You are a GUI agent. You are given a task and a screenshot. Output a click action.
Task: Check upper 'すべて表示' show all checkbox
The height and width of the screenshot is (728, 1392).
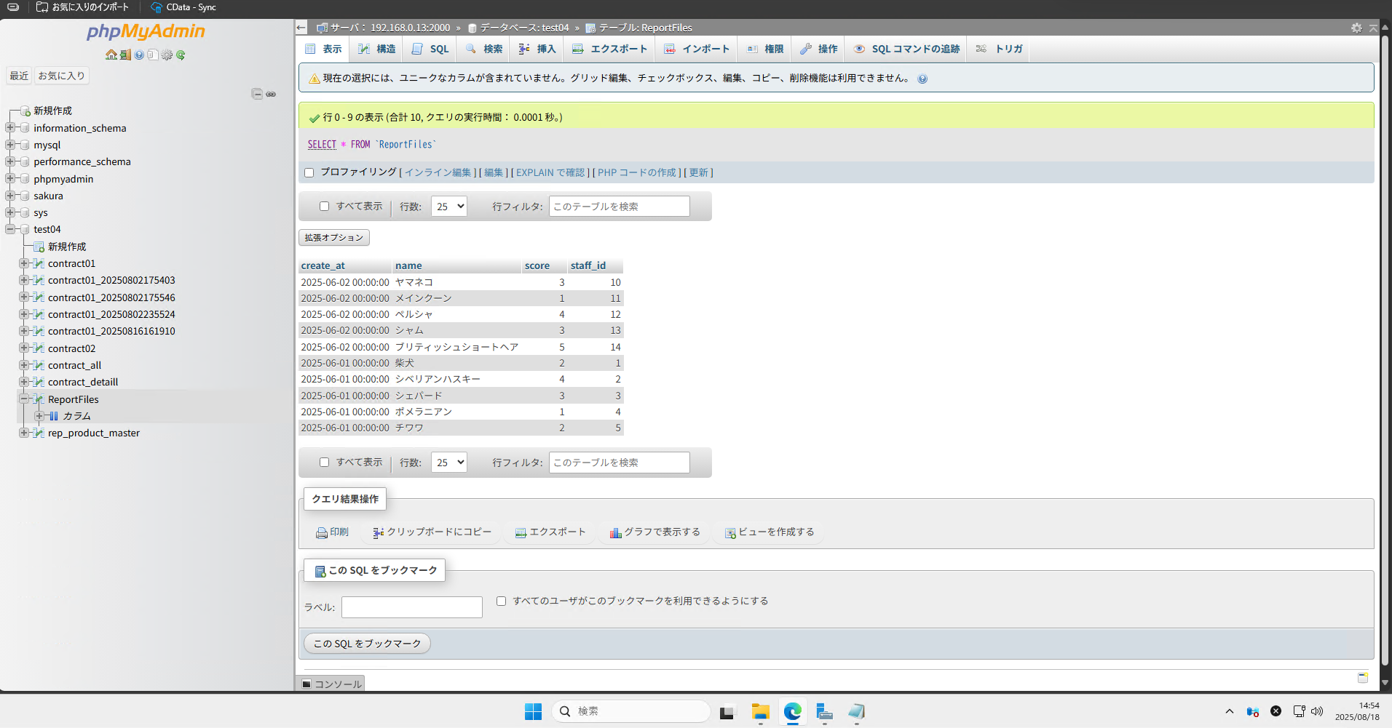324,207
